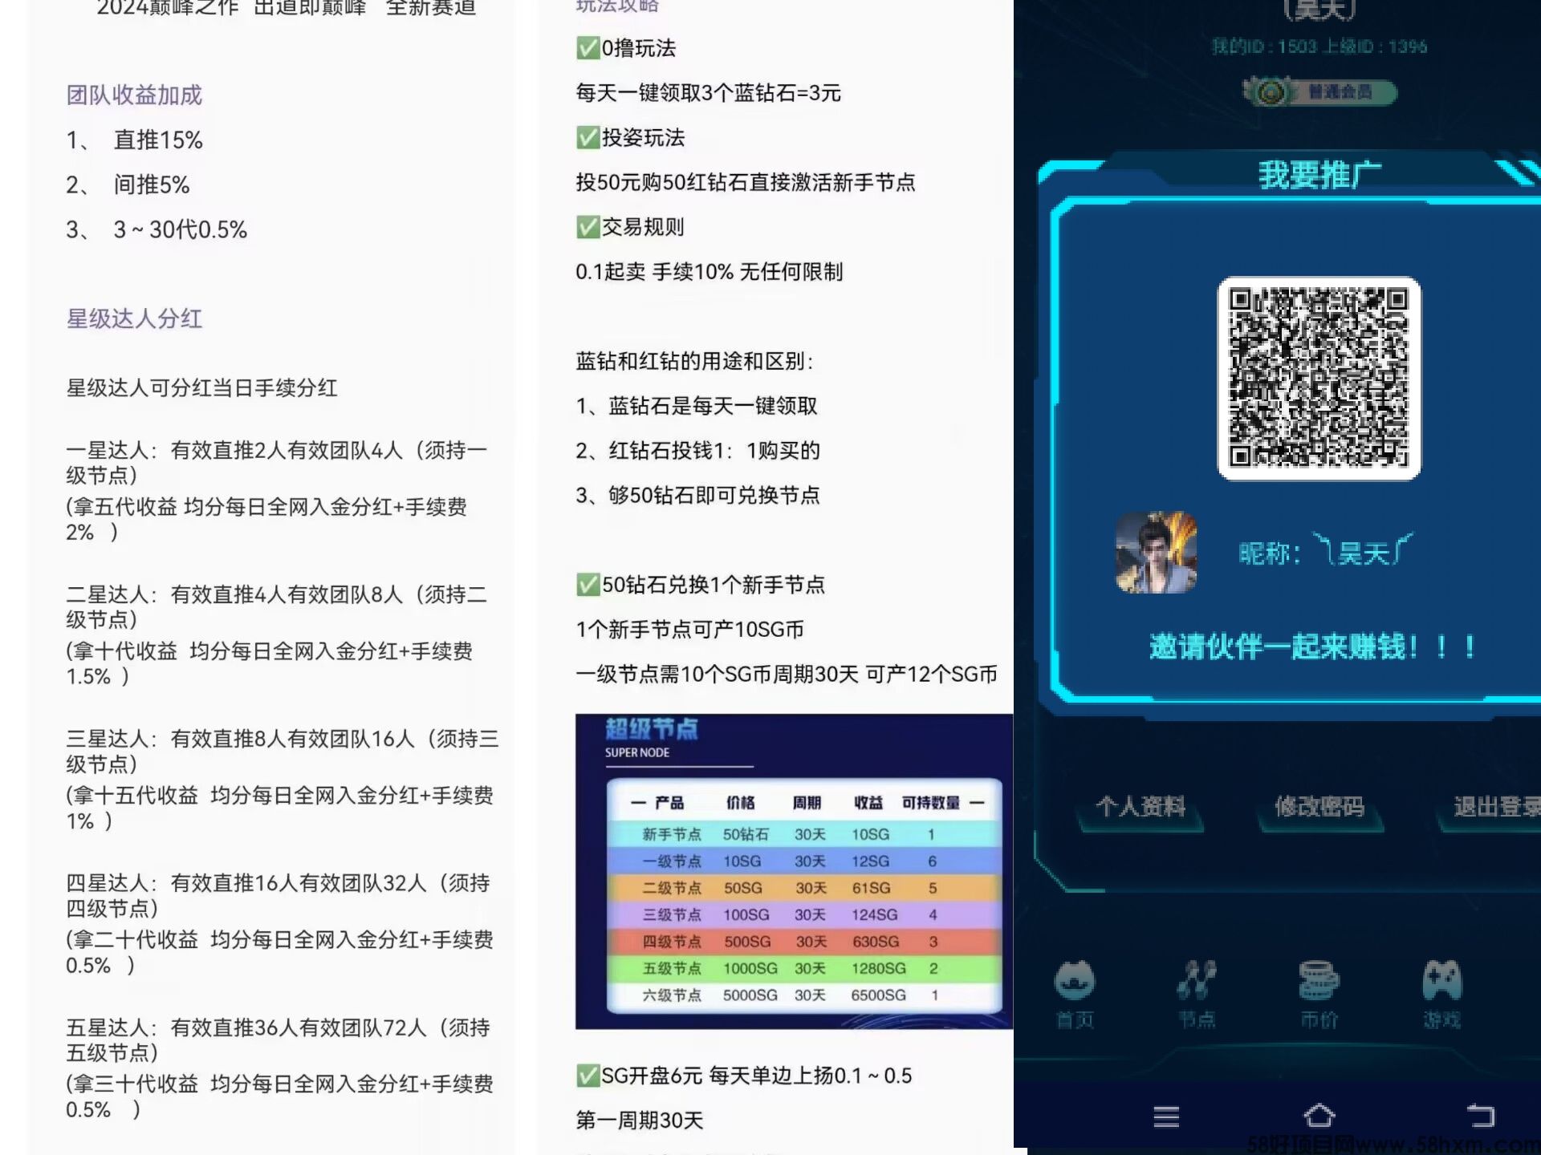This screenshot has height=1155, width=1541.
Task: Open the 首页 home tab icon
Action: pos(1075,993)
